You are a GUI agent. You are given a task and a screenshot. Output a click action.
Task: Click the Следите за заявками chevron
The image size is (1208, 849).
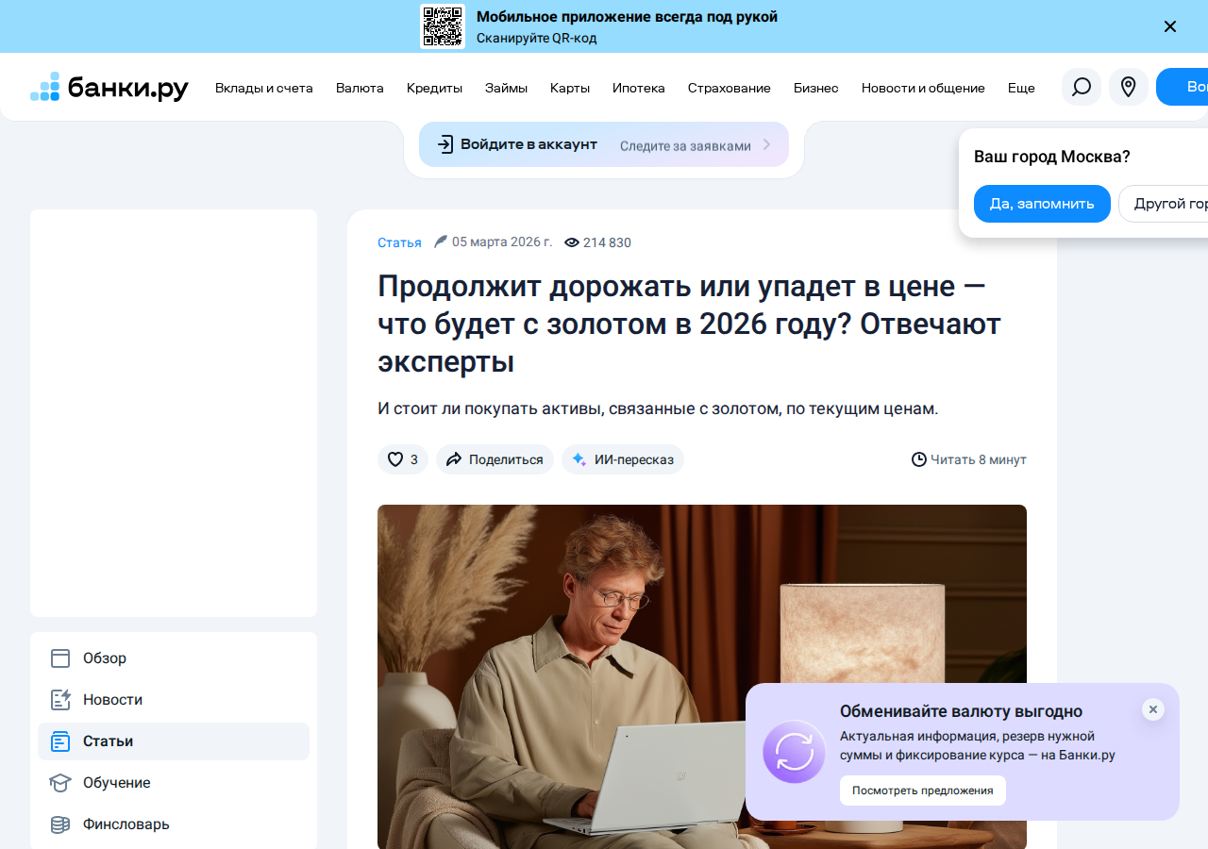[767, 145]
